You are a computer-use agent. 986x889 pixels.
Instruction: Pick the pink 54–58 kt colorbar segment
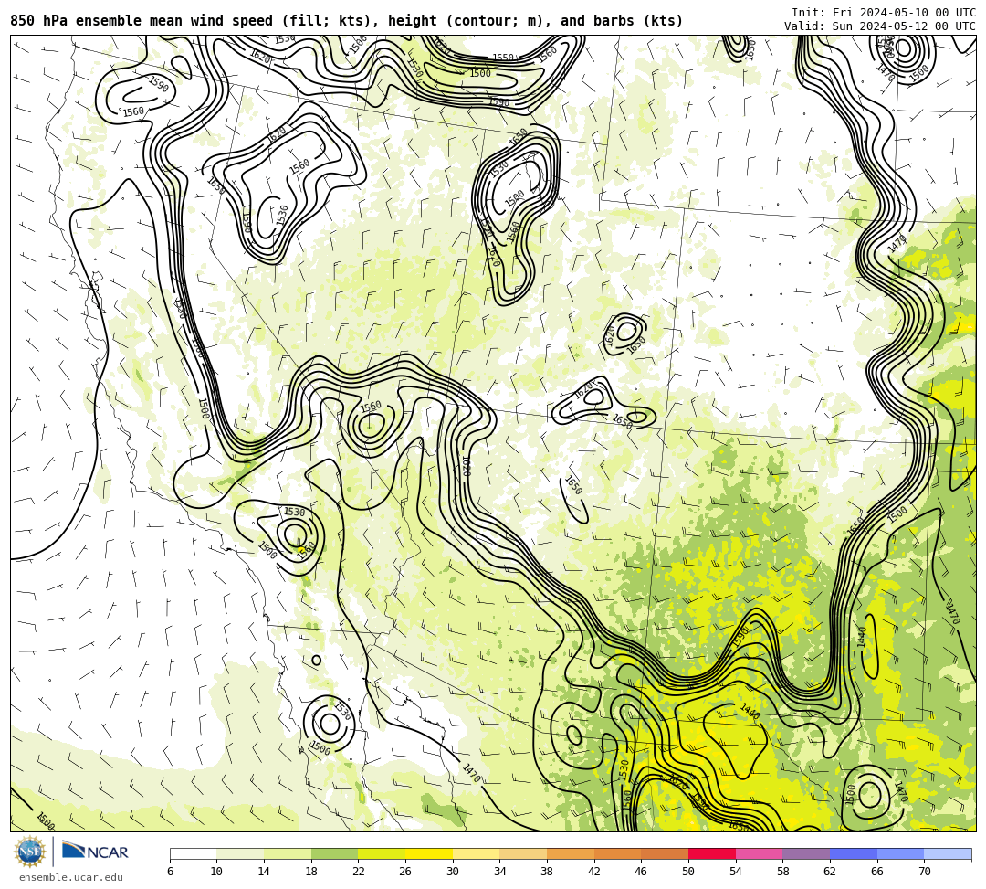[759, 853]
